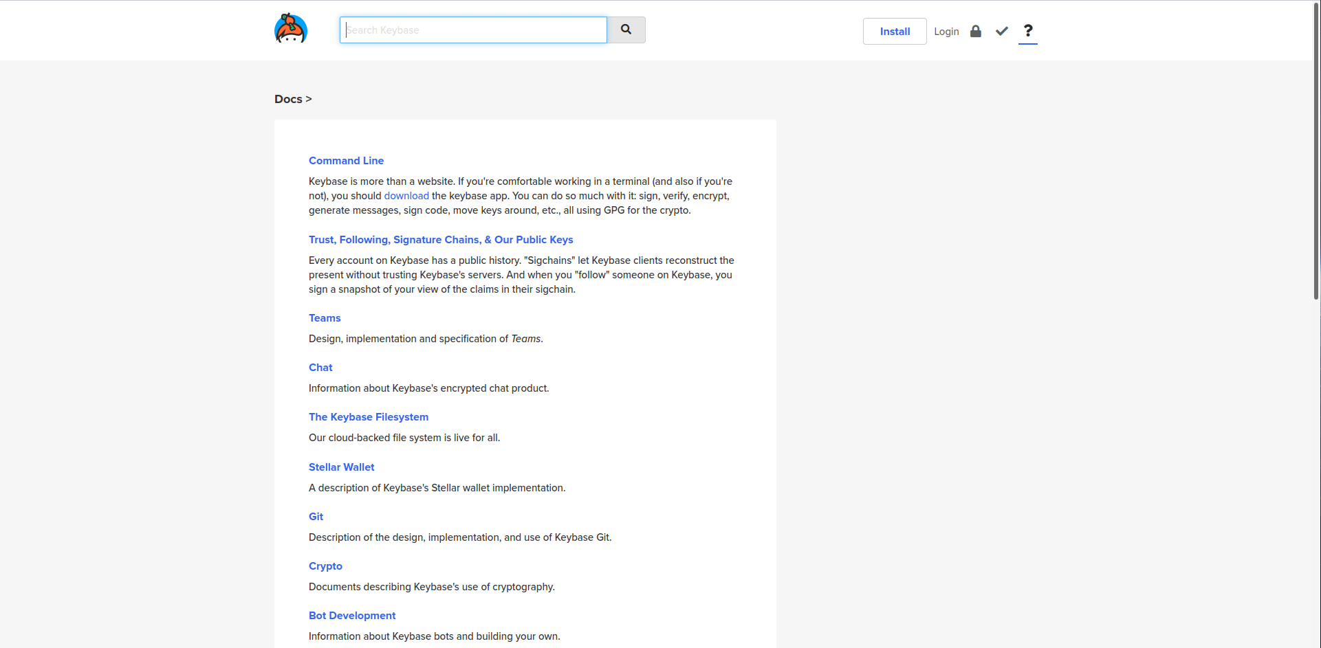Follow the download link in paragraph
Image resolution: width=1321 pixels, height=648 pixels.
pos(406,196)
